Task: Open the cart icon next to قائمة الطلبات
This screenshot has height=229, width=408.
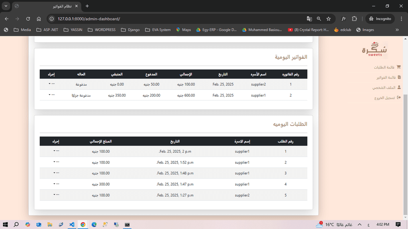Action: [398, 67]
